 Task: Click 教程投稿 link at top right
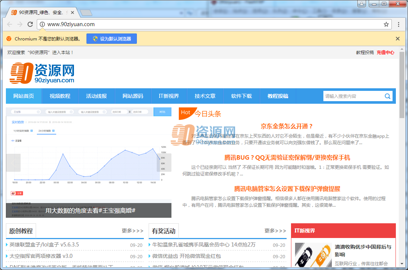(365, 53)
